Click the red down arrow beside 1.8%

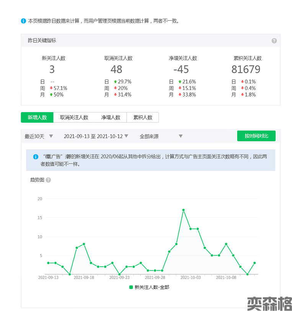(242, 95)
